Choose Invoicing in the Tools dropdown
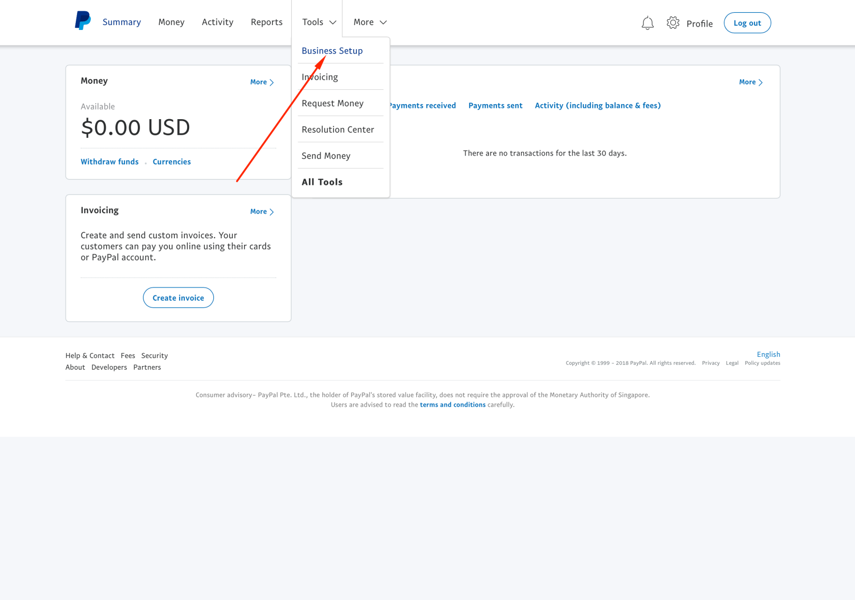 (x=320, y=77)
